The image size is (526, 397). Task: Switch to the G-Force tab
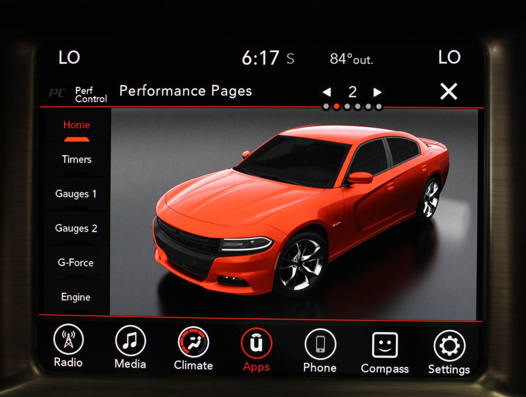click(x=77, y=263)
